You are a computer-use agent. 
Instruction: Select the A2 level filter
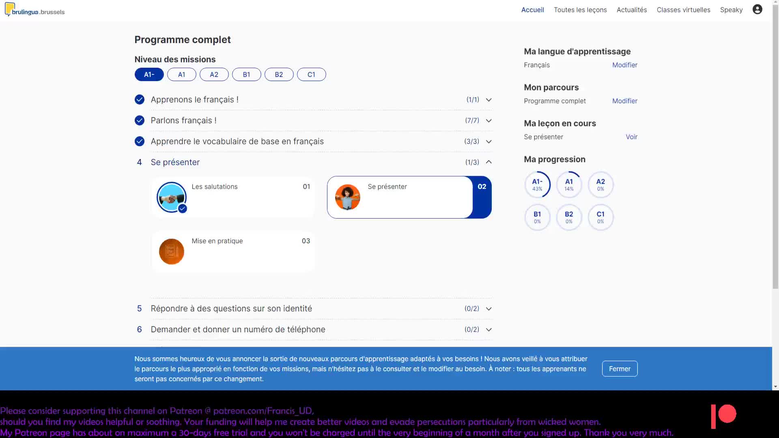(214, 75)
